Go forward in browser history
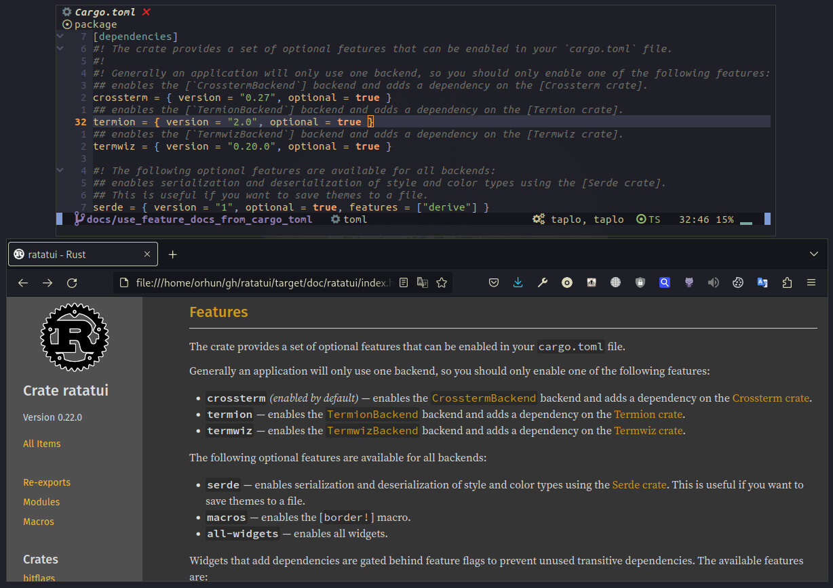 47,282
